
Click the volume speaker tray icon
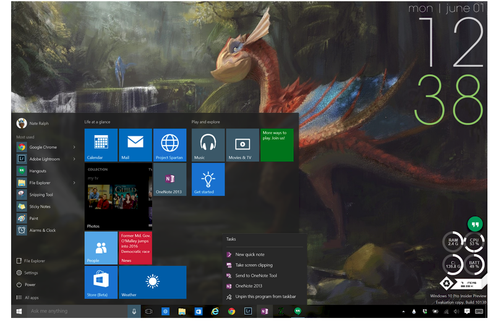[457, 311]
